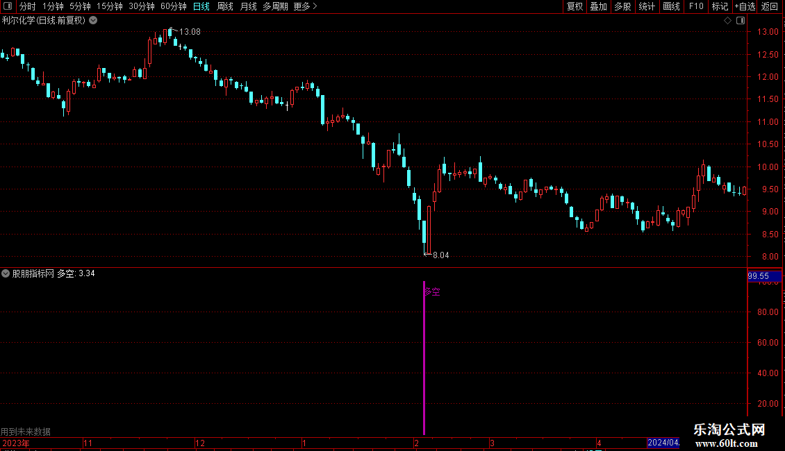
Task: Click the 13.08 high price label
Action: click(x=190, y=32)
